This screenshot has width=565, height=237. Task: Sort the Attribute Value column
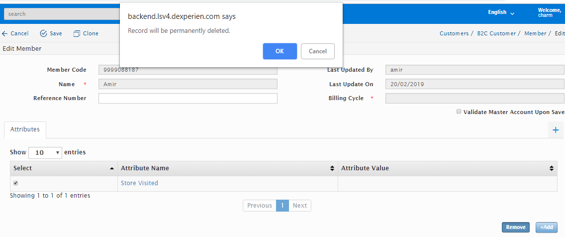(x=552, y=169)
